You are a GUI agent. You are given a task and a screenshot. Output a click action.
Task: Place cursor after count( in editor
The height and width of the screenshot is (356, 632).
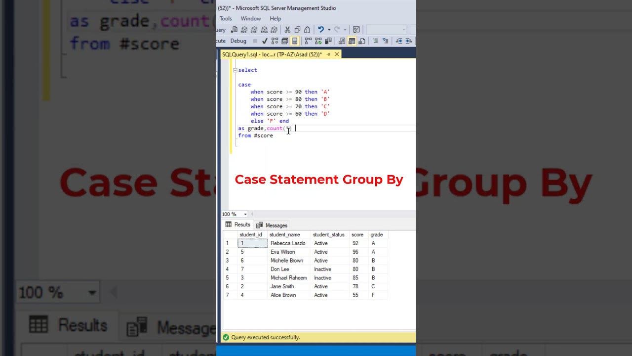pyautogui.click(x=286, y=129)
